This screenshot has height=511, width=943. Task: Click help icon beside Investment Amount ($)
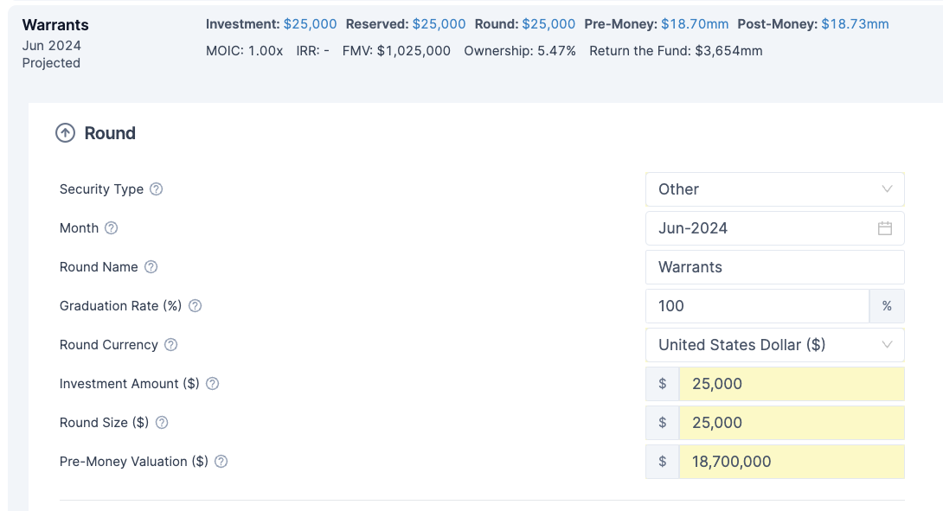click(x=212, y=384)
